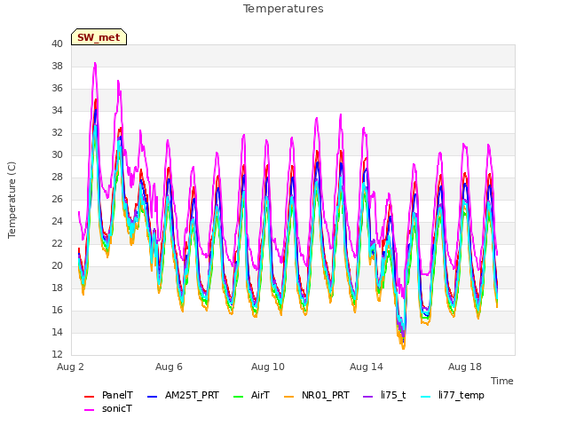The image size is (568, 426).
Task: Click the red PanelT color marker
Action: [89, 397]
